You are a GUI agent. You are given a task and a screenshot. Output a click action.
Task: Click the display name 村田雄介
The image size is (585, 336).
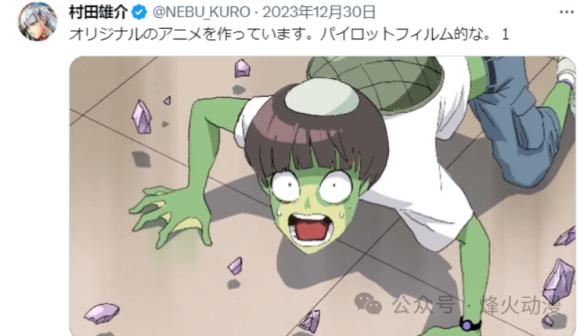click(x=98, y=13)
